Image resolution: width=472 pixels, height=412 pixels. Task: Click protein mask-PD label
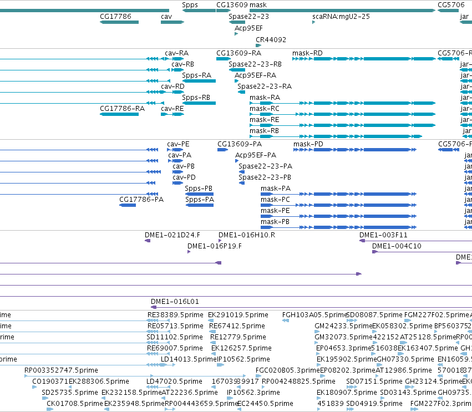pyautogui.click(x=308, y=145)
